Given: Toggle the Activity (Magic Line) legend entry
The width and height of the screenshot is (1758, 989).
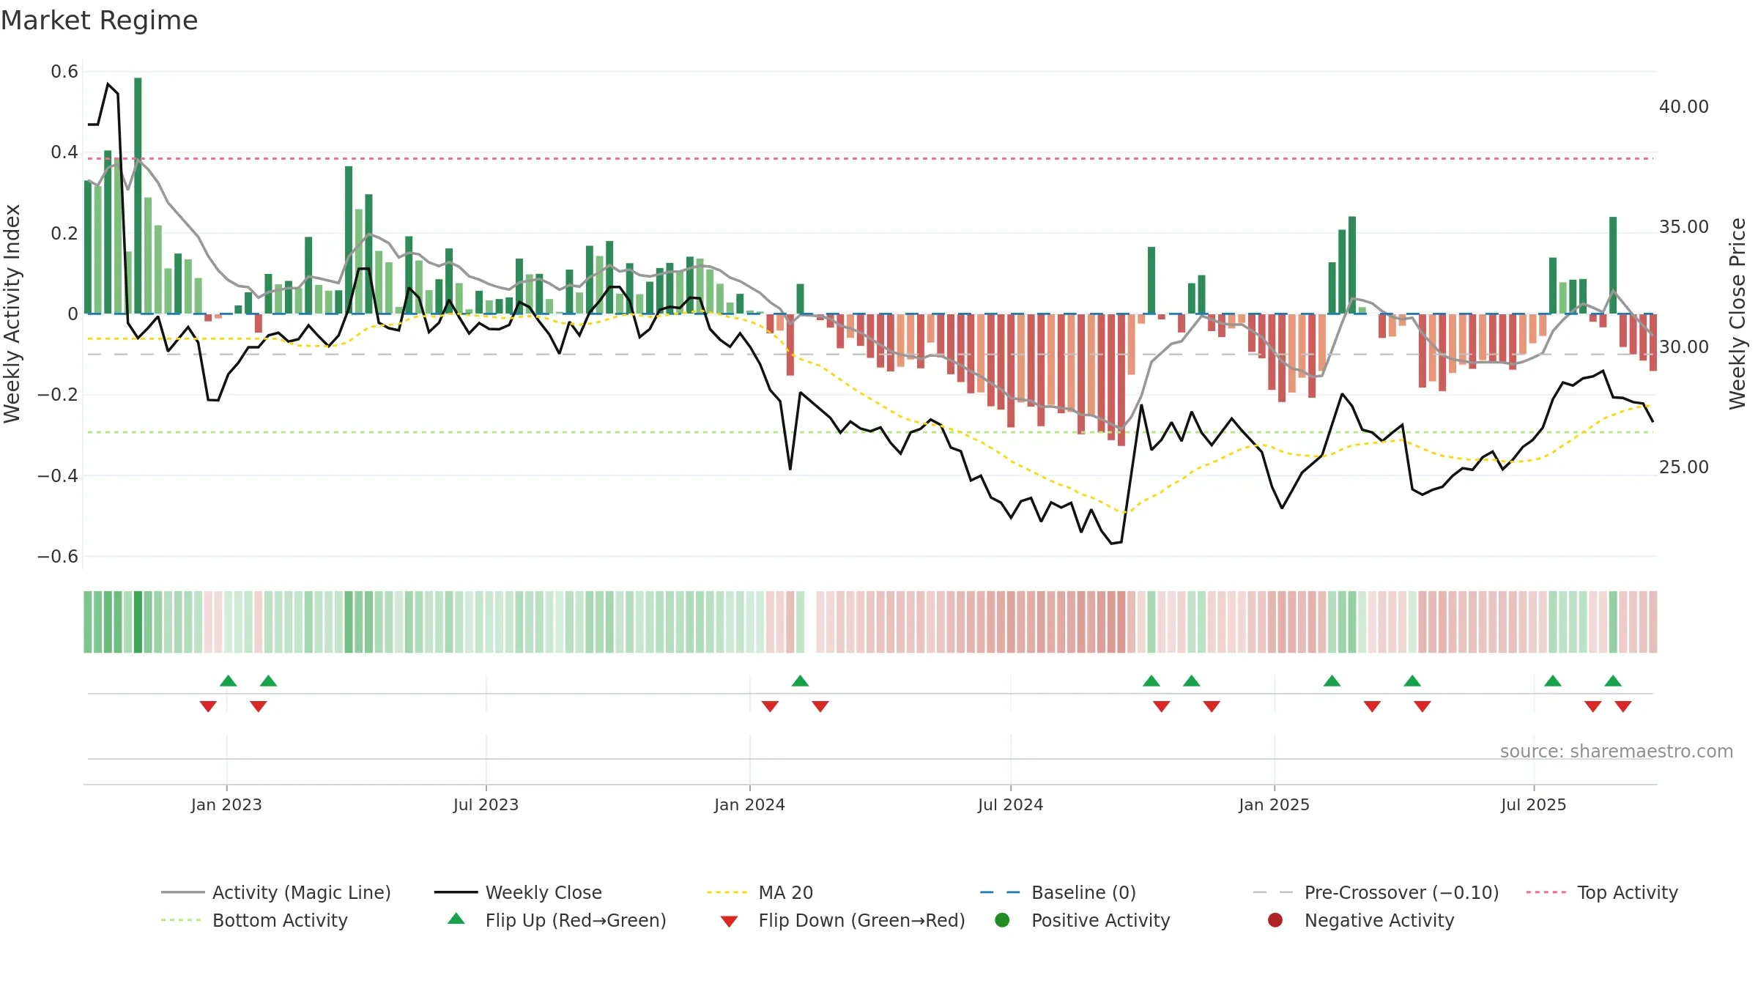Looking at the screenshot, I should [x=276, y=892].
